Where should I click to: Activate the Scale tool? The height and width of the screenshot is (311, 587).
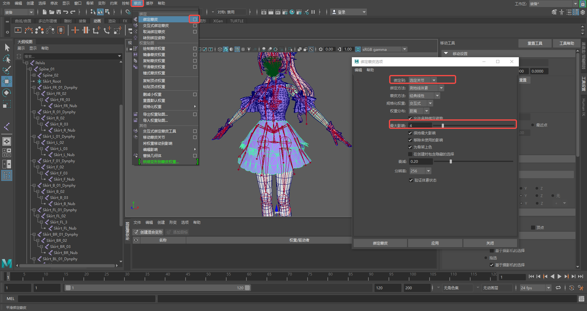pos(7,104)
